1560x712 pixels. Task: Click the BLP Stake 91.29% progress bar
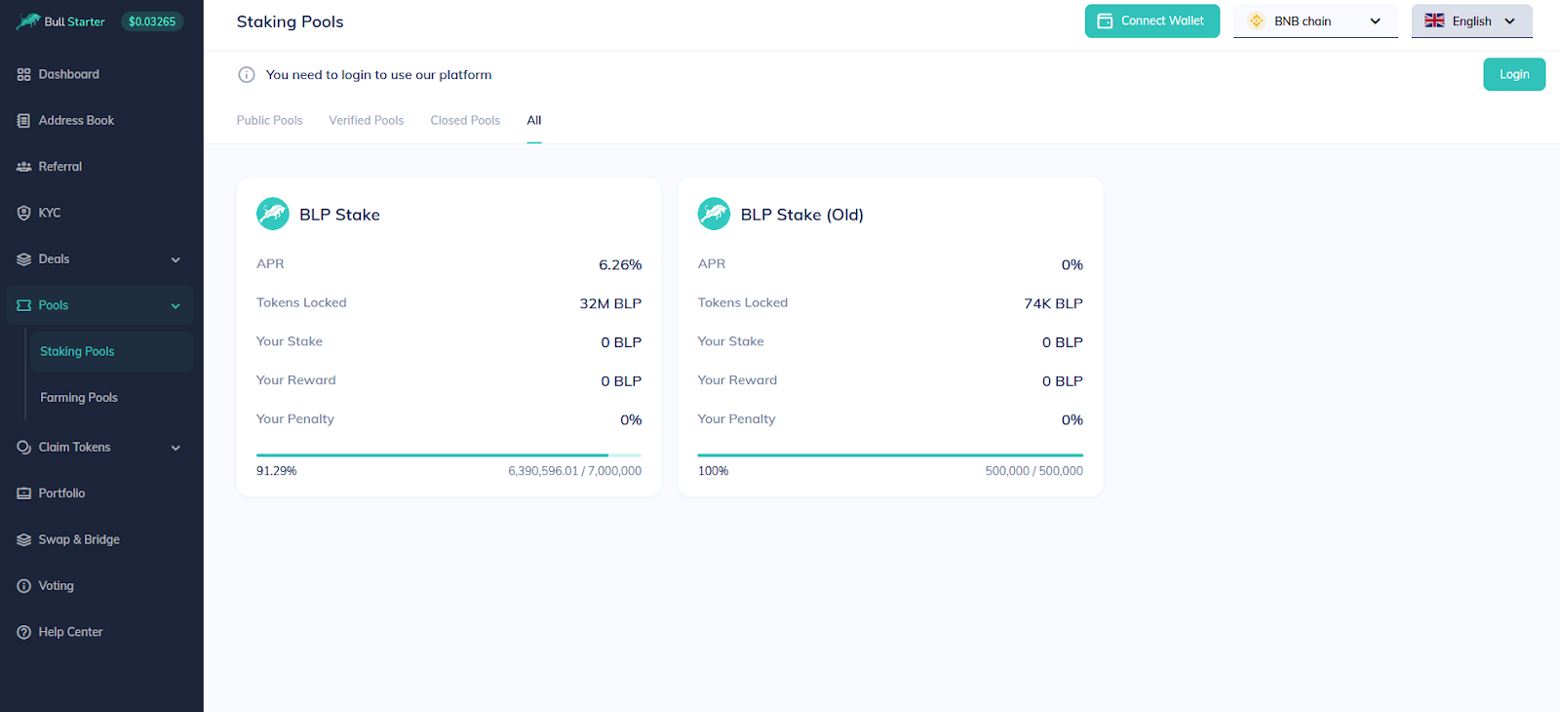pos(448,455)
